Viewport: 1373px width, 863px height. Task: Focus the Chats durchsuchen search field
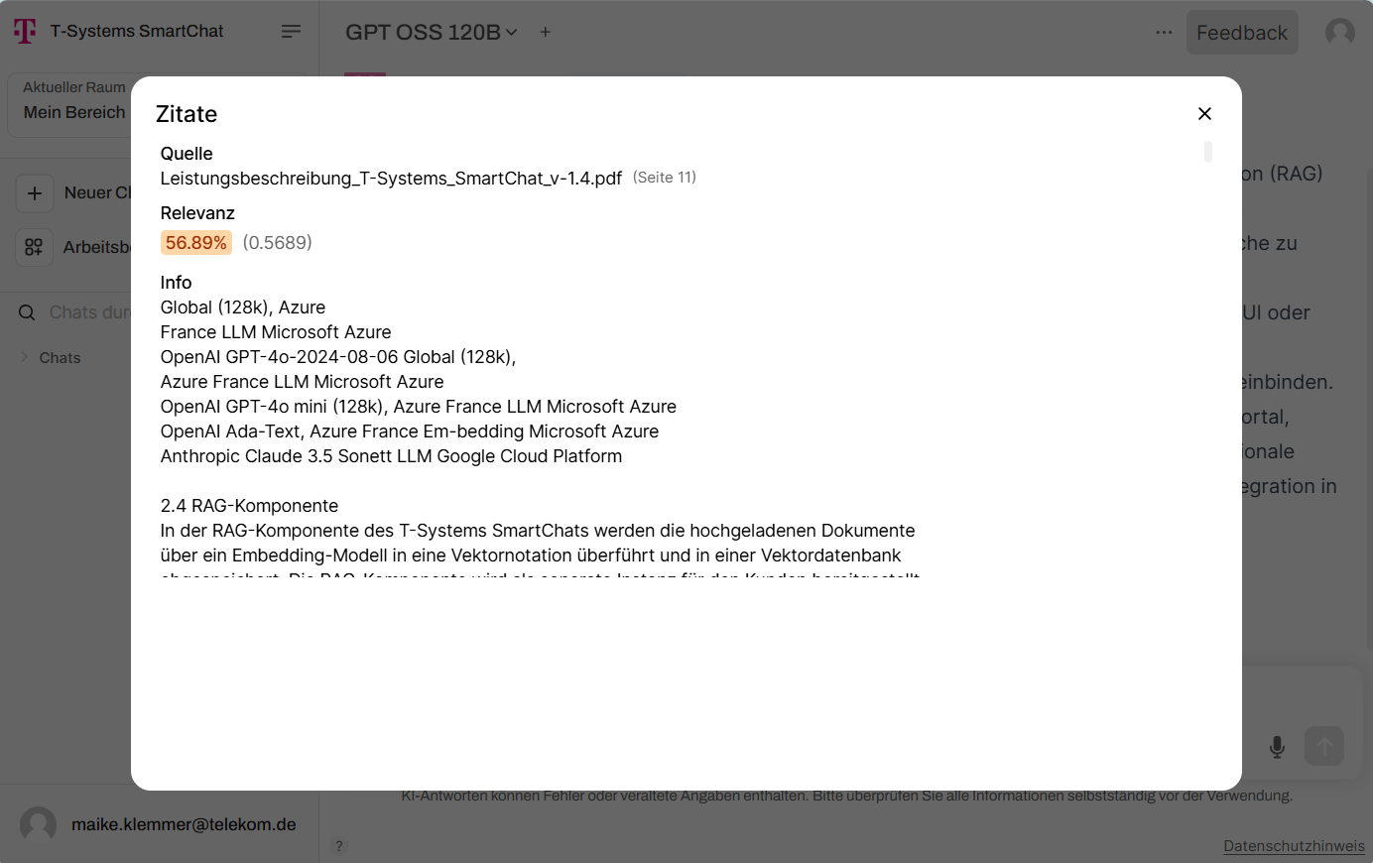(90, 312)
